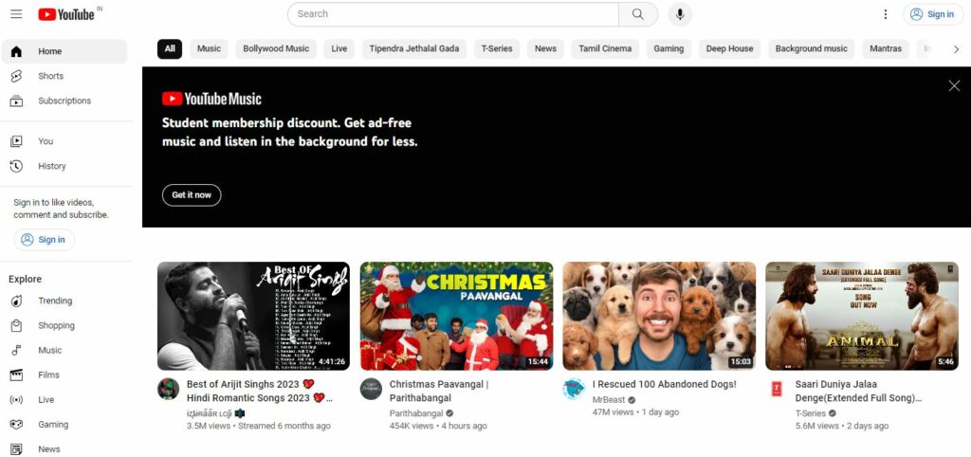This screenshot has width=971, height=457.
Task: Click the YouTube Music logo in banner
Action: [x=211, y=99]
